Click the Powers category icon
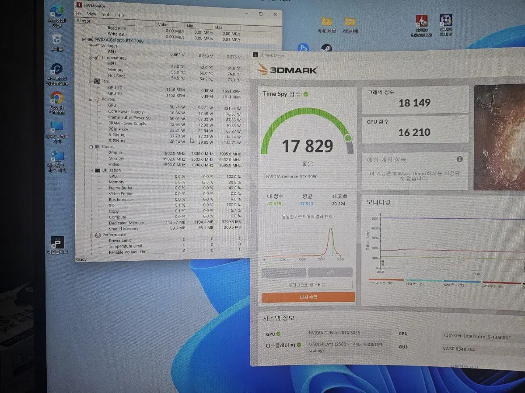The height and width of the screenshot is (393, 525). pyautogui.click(x=97, y=99)
